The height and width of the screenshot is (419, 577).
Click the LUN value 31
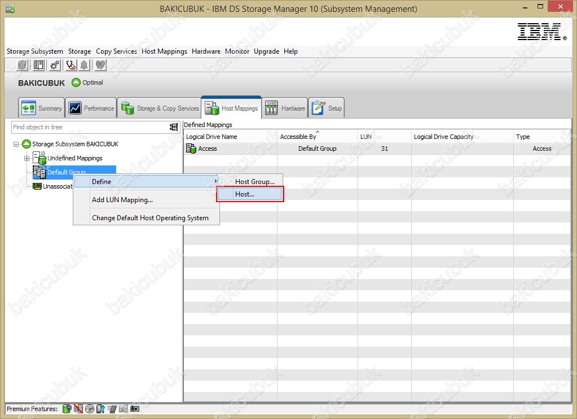(x=385, y=149)
